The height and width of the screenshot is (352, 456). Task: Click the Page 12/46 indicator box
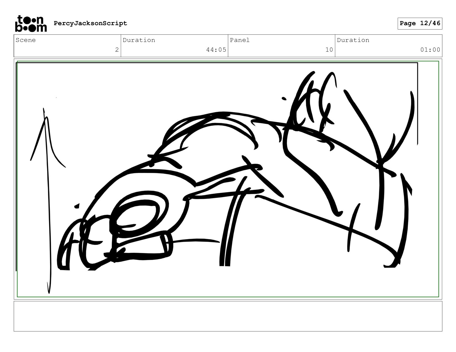pyautogui.click(x=420, y=23)
